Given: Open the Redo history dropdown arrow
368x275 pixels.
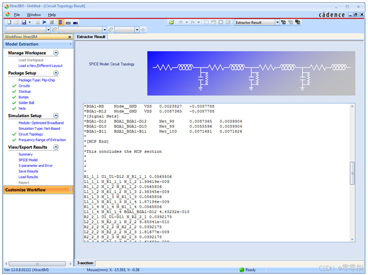Looking at the screenshot, I should pos(199,23).
